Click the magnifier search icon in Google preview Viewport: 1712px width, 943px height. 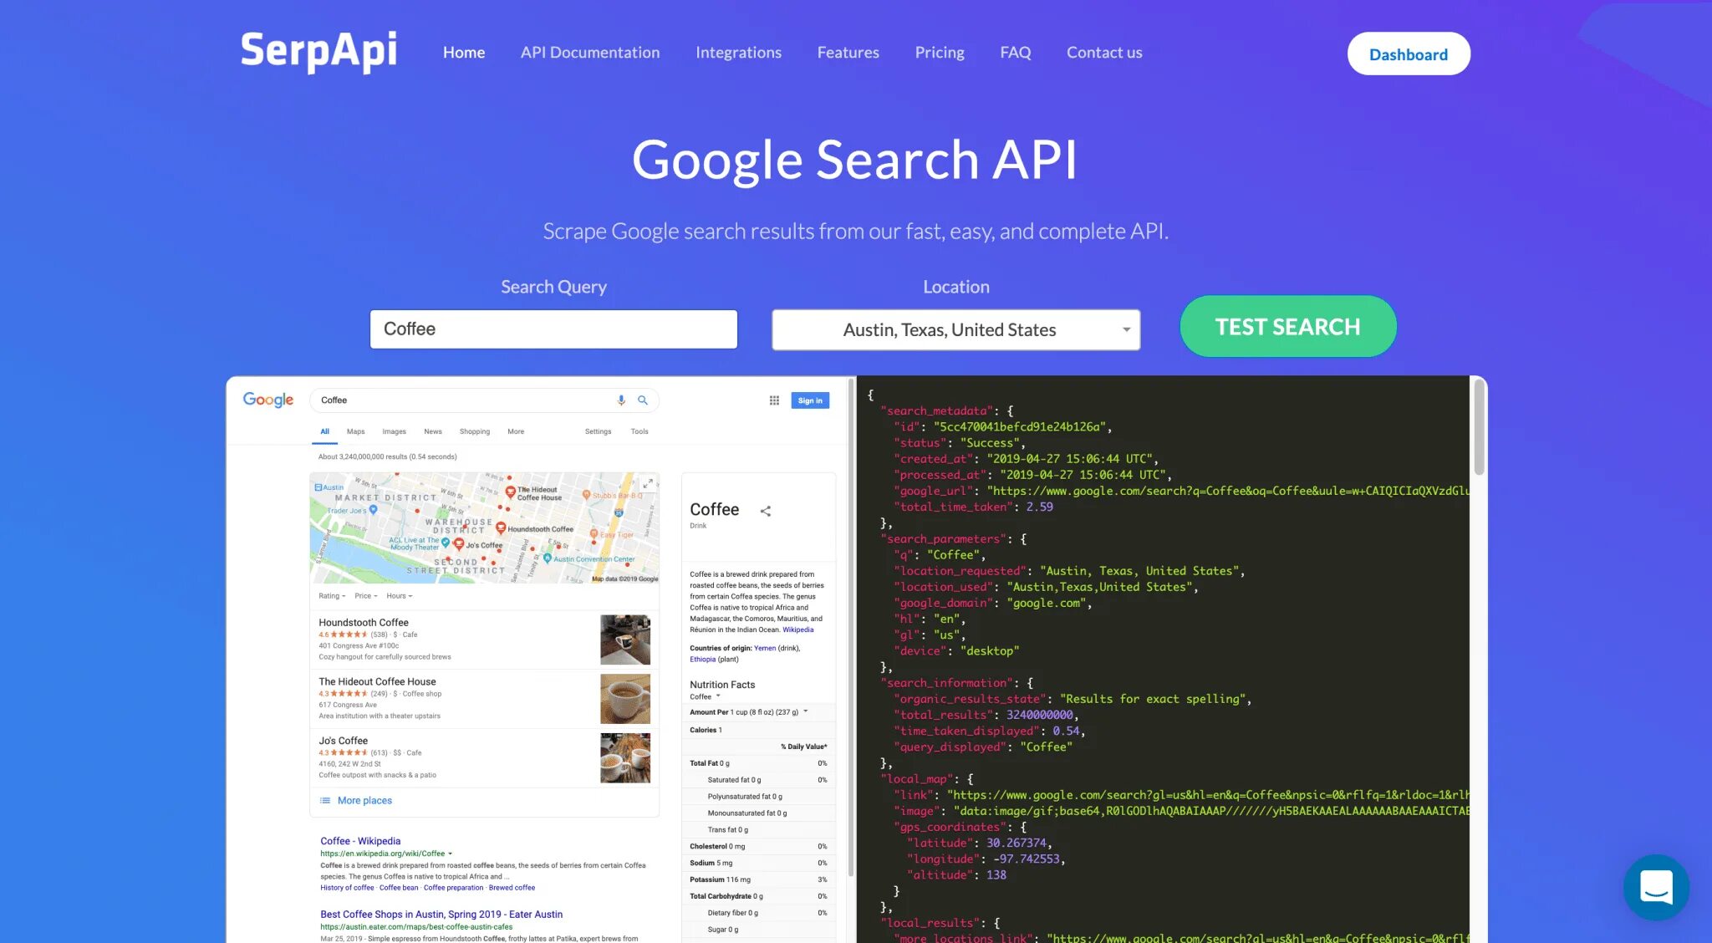coord(643,400)
